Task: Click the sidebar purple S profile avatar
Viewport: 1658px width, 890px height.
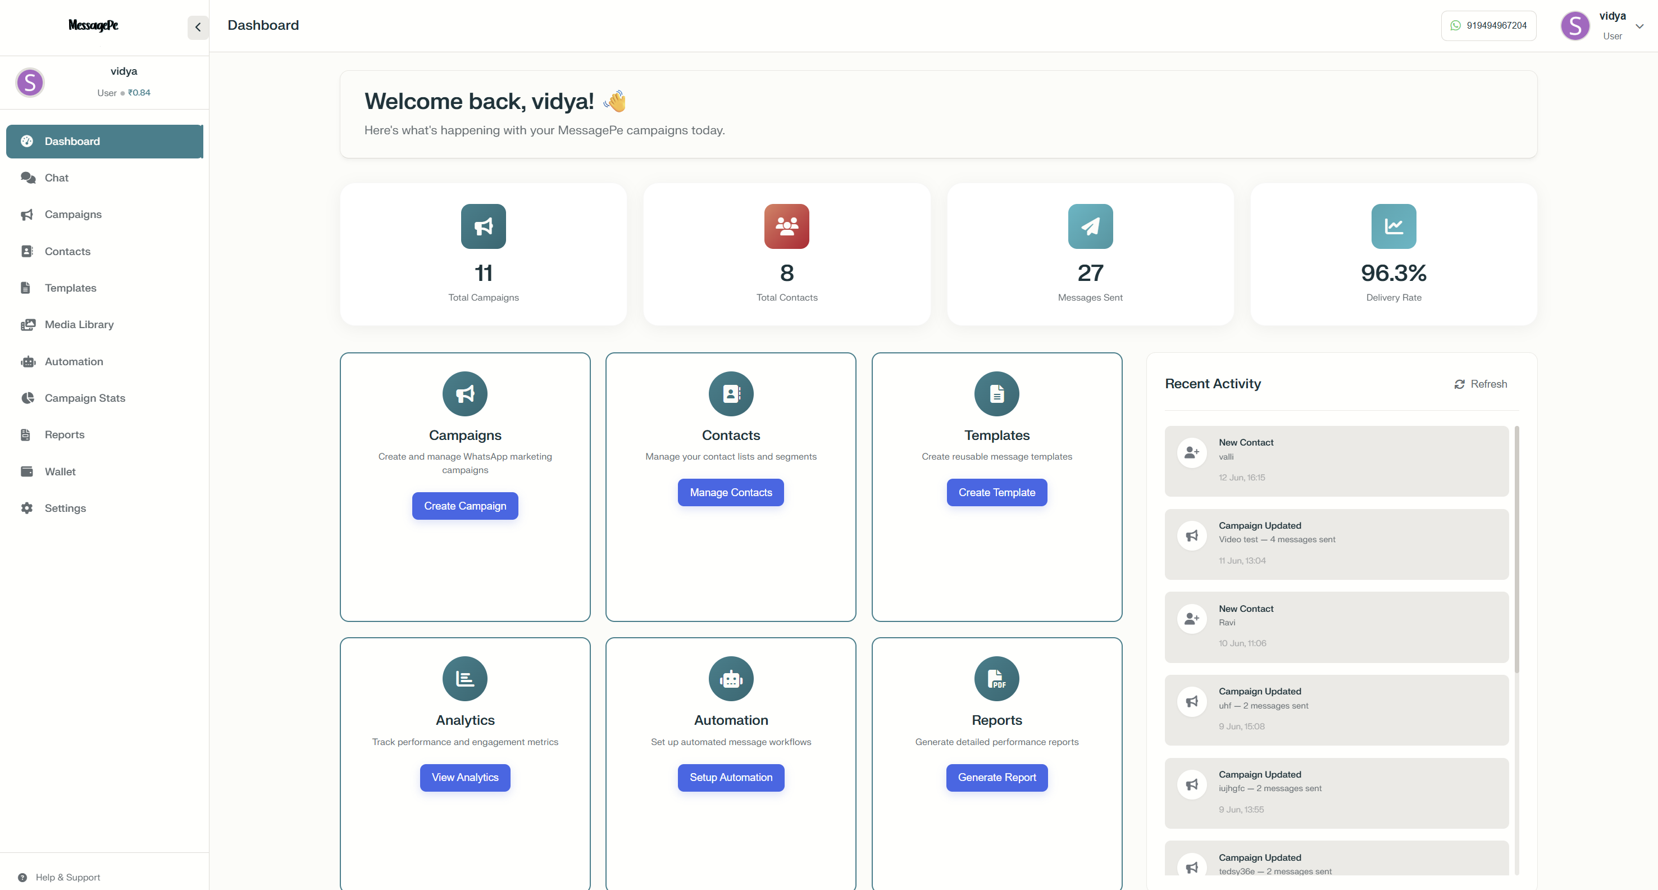Action: pyautogui.click(x=30, y=83)
